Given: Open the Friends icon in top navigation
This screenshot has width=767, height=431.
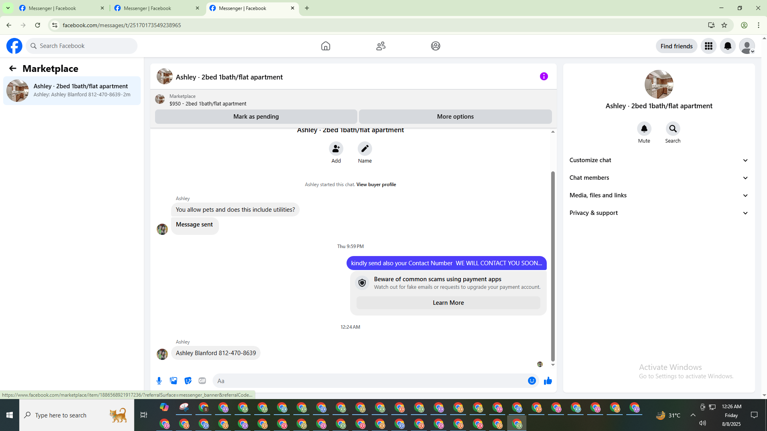Looking at the screenshot, I should 381,46.
